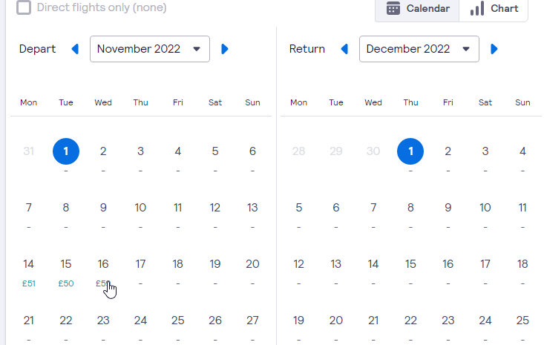
Task: Switch to the Chart view tab
Action: 494,9
